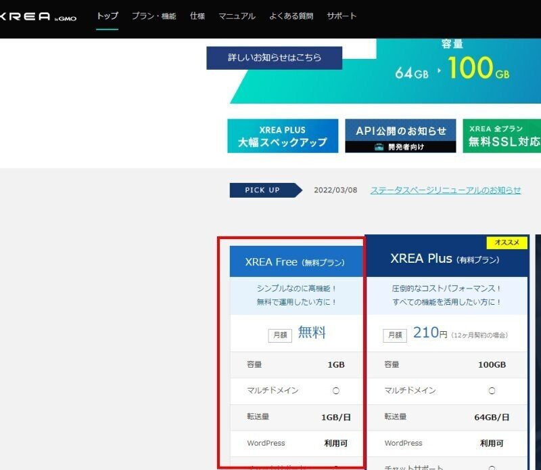Click WordPress 利用可 in XREA Free

click(335, 444)
